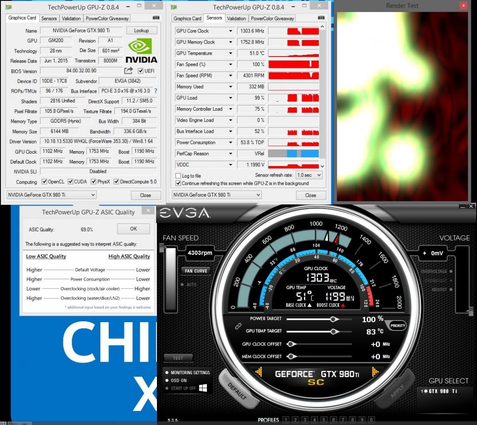Select profile slot 2 in EVGA Precision
Viewport: 477px width, 425px height.
pyautogui.click(x=296, y=420)
